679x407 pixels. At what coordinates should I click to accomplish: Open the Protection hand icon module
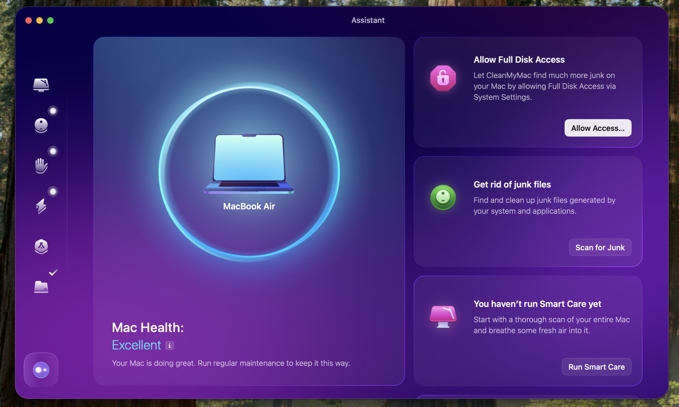click(41, 166)
